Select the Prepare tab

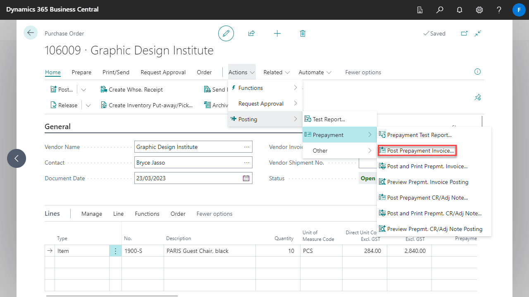pos(81,72)
